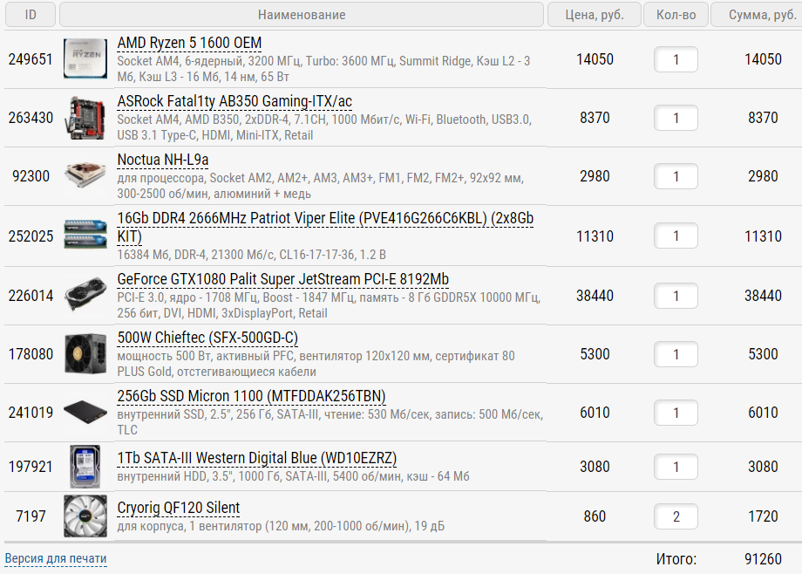Open 1Tb SATA-III Western Digital Blue link

tap(257, 458)
